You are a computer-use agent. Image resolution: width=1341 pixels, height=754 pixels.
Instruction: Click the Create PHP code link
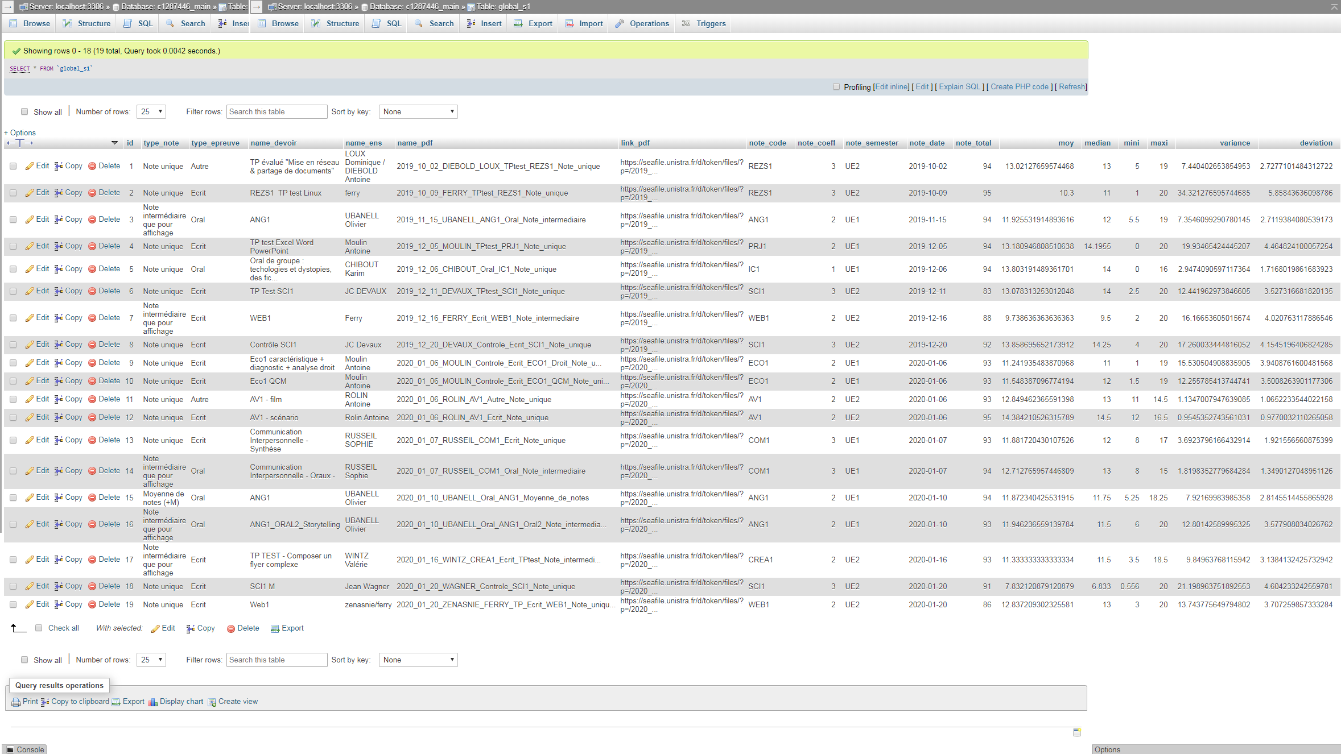click(x=1019, y=87)
